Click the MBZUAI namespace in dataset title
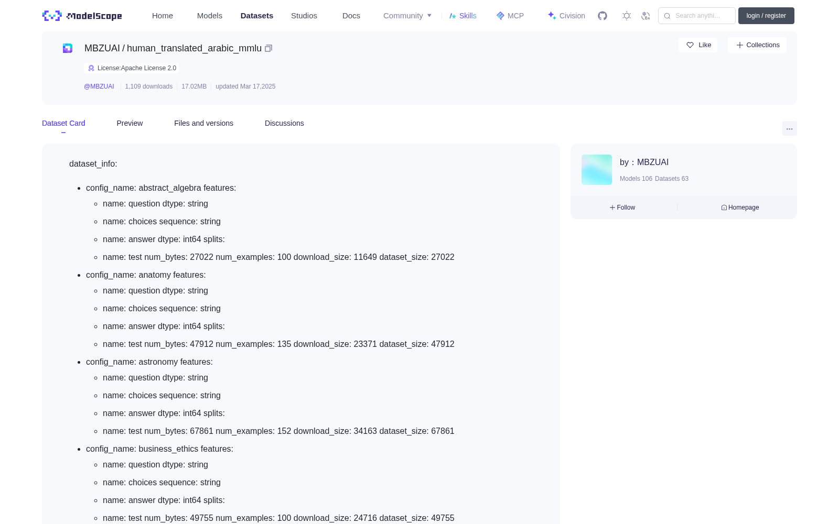Image resolution: width=839 pixels, height=524 pixels. pos(102,48)
